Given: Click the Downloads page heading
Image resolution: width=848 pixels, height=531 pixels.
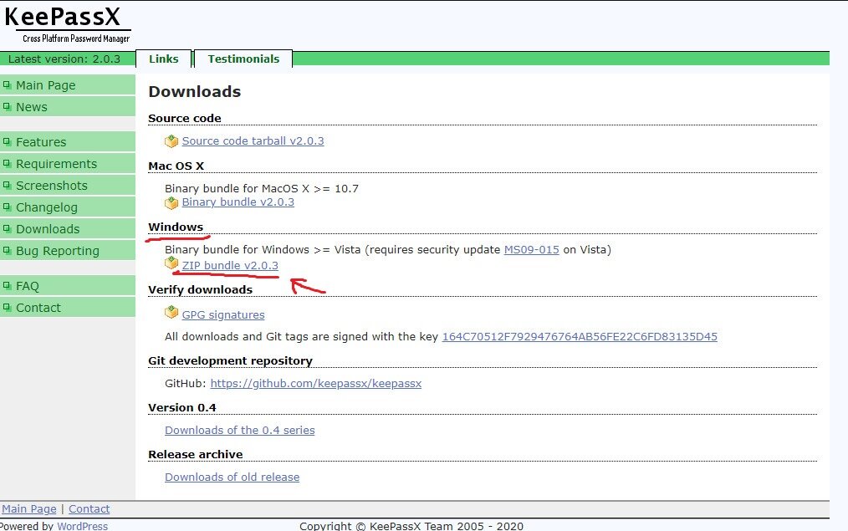Looking at the screenshot, I should point(195,91).
